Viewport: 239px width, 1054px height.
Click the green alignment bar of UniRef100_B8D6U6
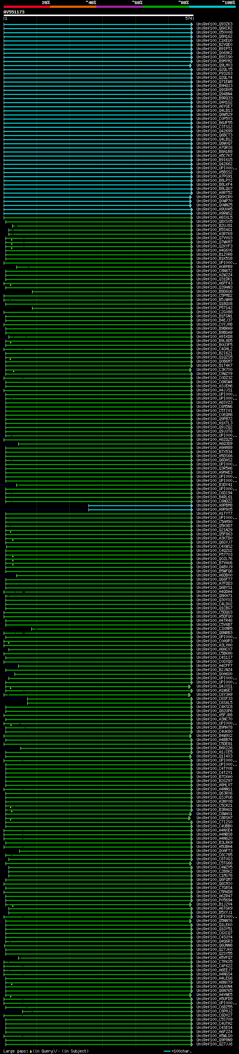(x=112, y=291)
